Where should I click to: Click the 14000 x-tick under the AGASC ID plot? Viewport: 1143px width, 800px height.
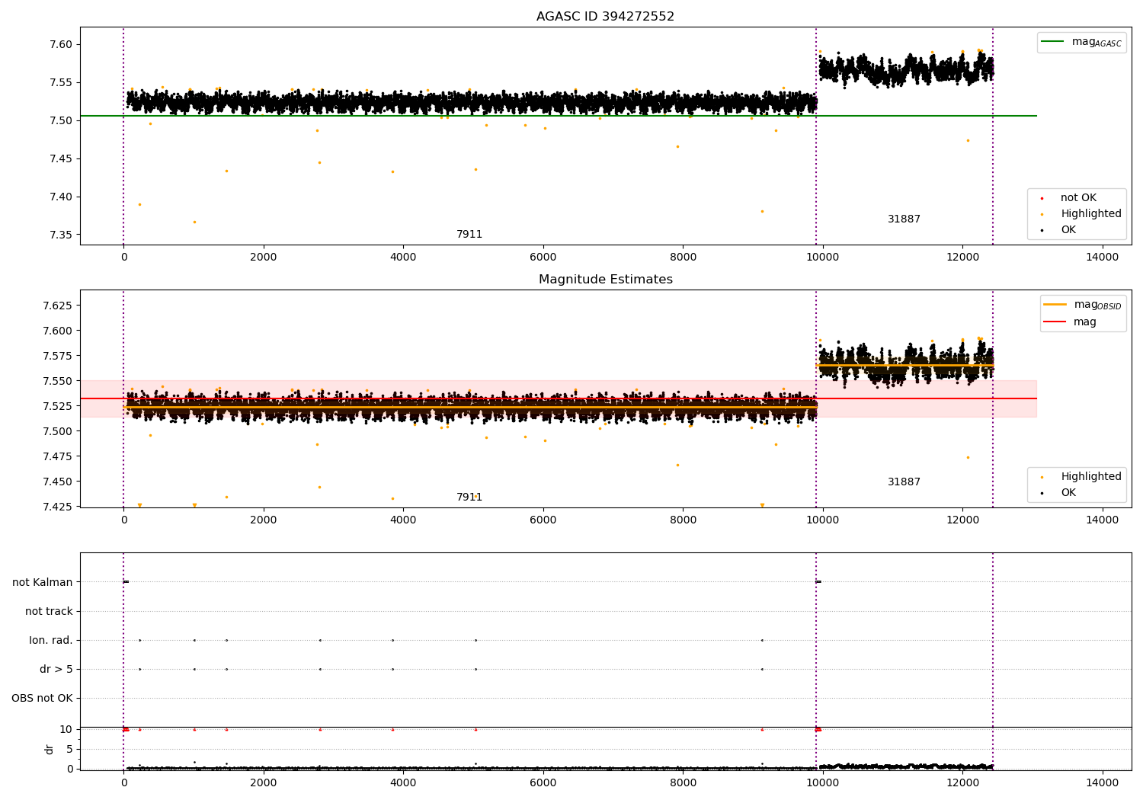pyautogui.click(x=1102, y=258)
